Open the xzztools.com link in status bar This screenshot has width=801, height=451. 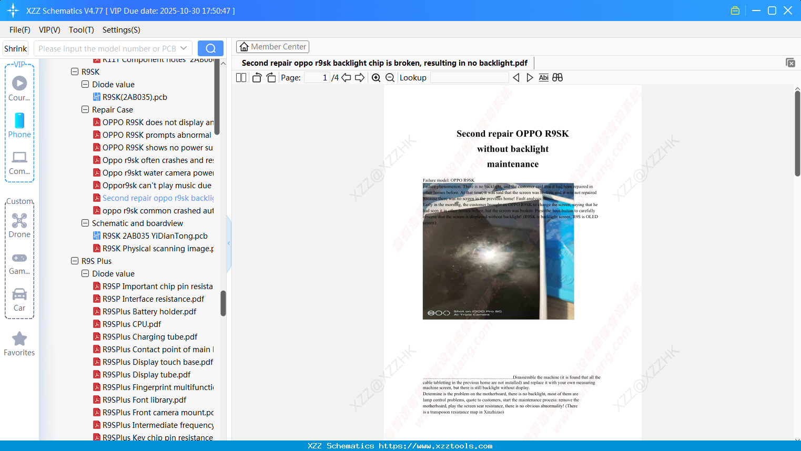tap(435, 446)
